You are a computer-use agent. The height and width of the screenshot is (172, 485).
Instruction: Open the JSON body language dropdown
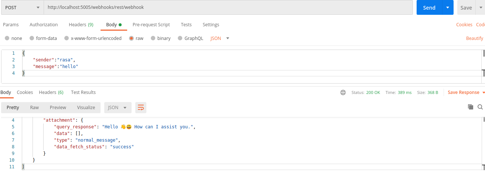tap(220, 38)
